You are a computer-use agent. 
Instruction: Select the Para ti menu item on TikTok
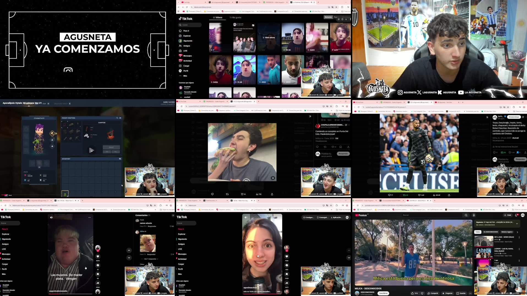[186, 31]
